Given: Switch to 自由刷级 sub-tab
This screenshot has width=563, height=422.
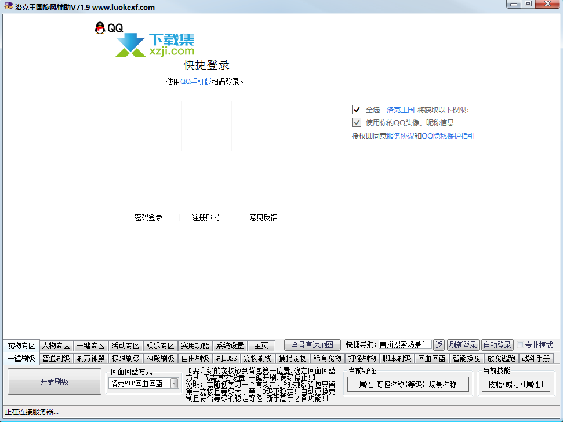Looking at the screenshot, I should click(195, 358).
